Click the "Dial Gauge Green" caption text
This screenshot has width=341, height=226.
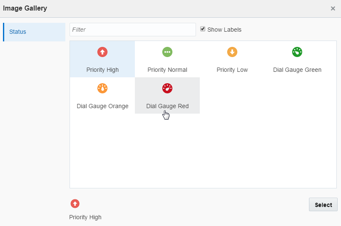click(297, 70)
